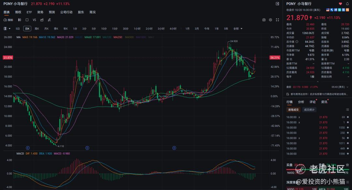Open the 公司行动 tab
The width and height of the screenshot is (352, 190).
[x=66, y=12]
